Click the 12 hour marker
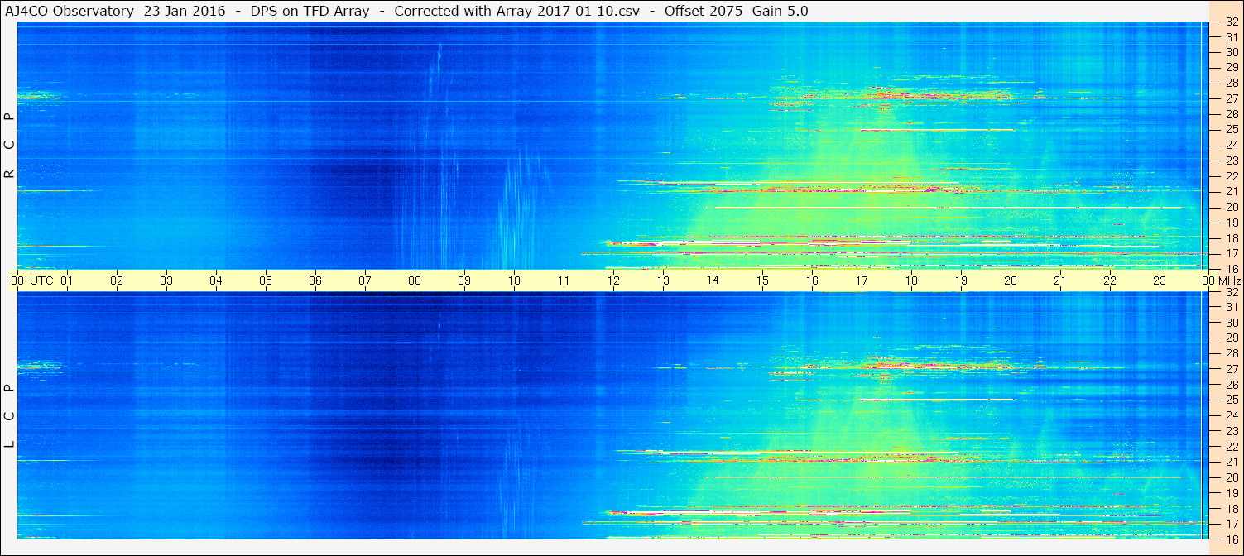The height and width of the screenshot is (556, 1244). click(x=613, y=280)
